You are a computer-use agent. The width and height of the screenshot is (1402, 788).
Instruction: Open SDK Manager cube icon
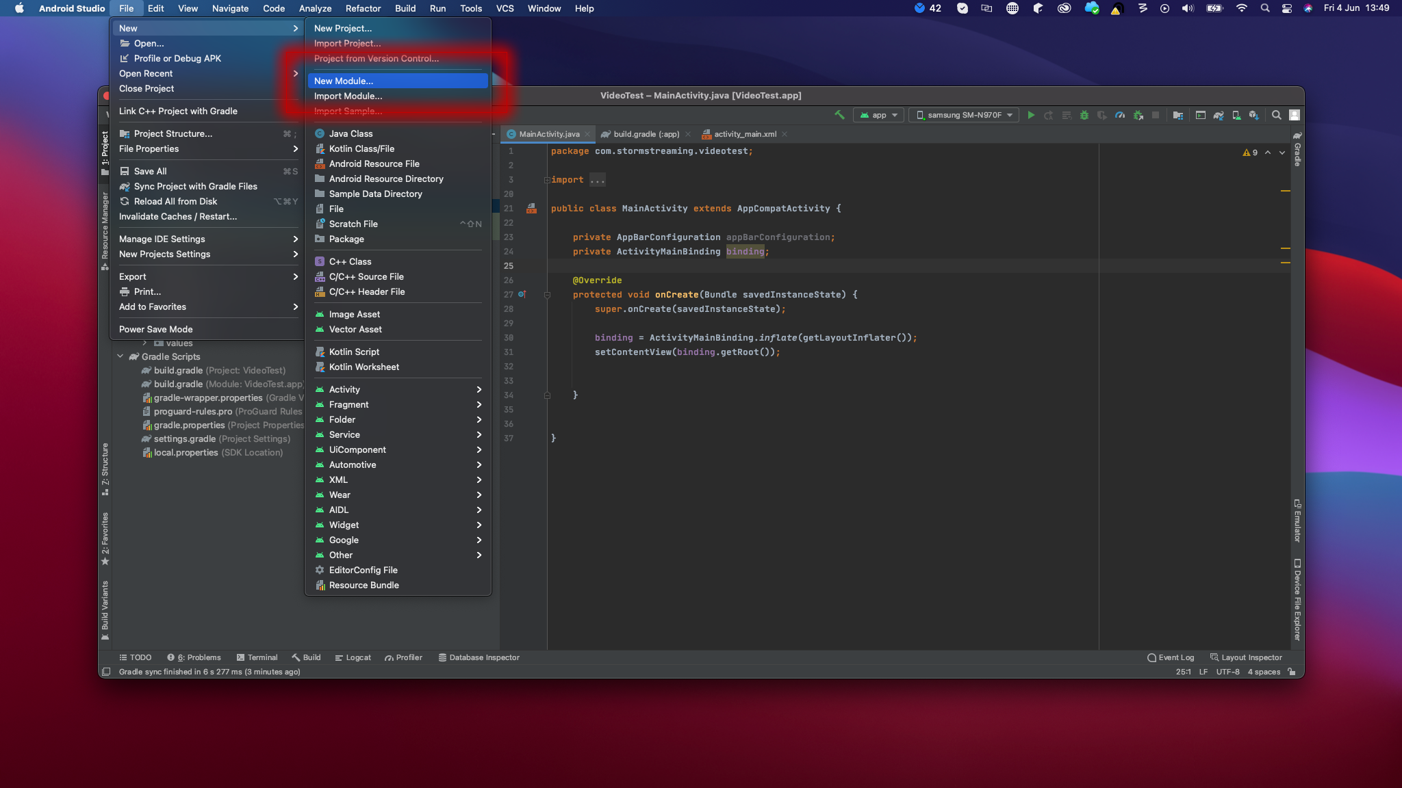(x=1253, y=115)
